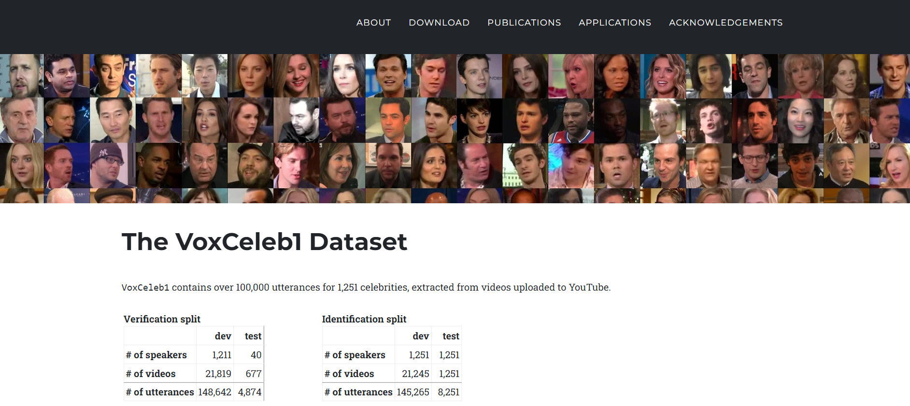The image size is (910, 406).
Task: Click the VoxCeleb1 Dataset heading
Action: [x=264, y=241]
